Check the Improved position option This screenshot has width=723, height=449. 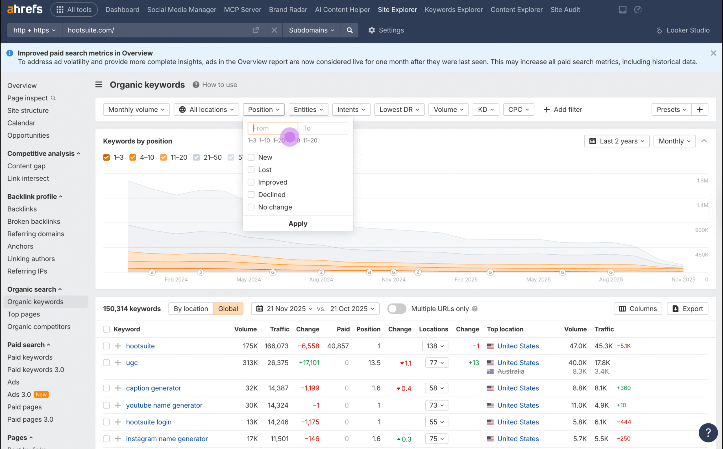pyautogui.click(x=251, y=182)
